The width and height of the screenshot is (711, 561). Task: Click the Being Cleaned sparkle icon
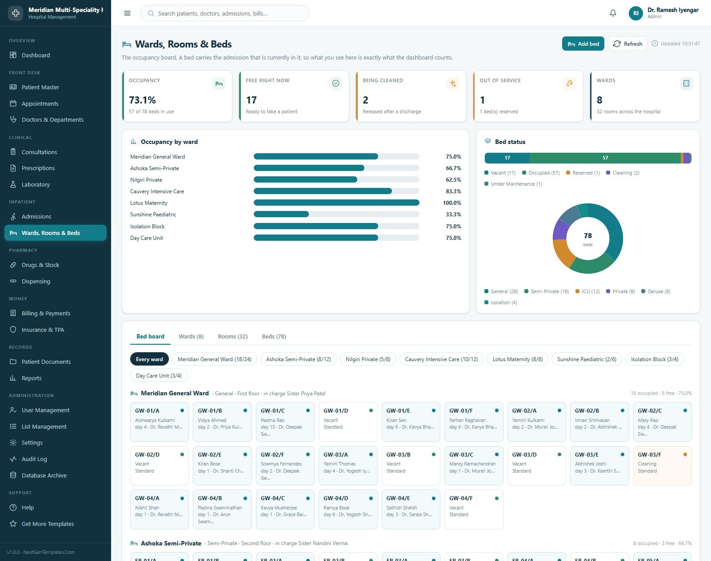point(452,84)
